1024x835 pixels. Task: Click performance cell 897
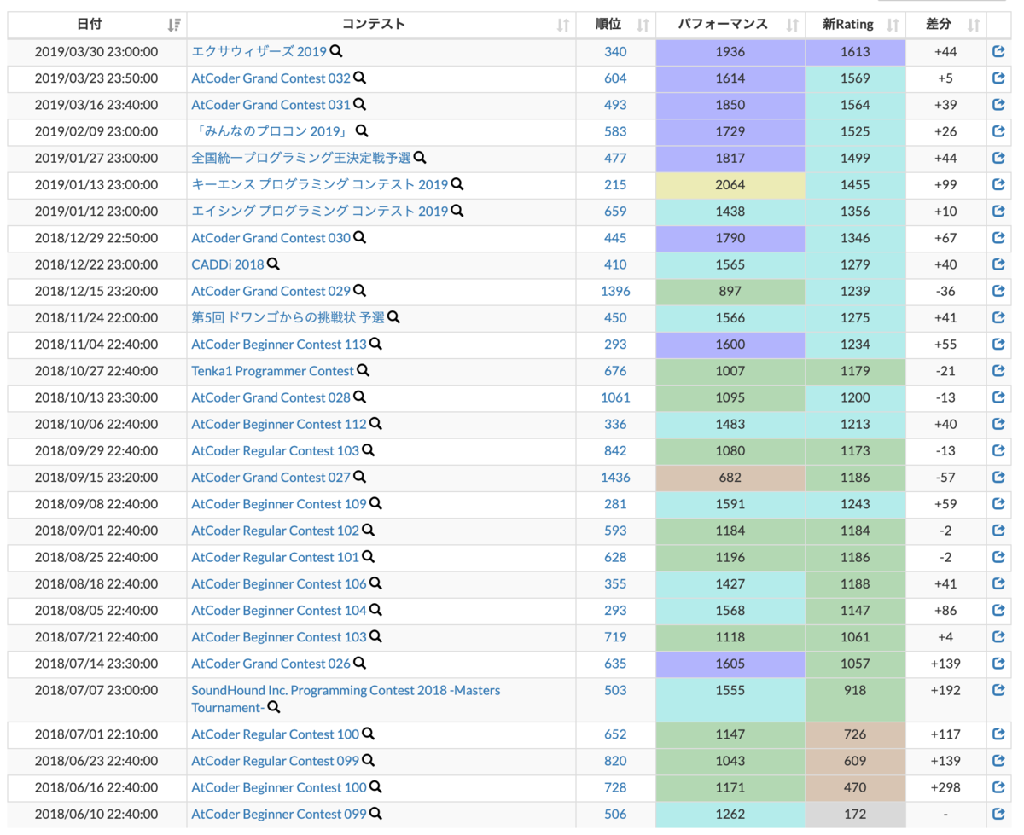point(730,291)
